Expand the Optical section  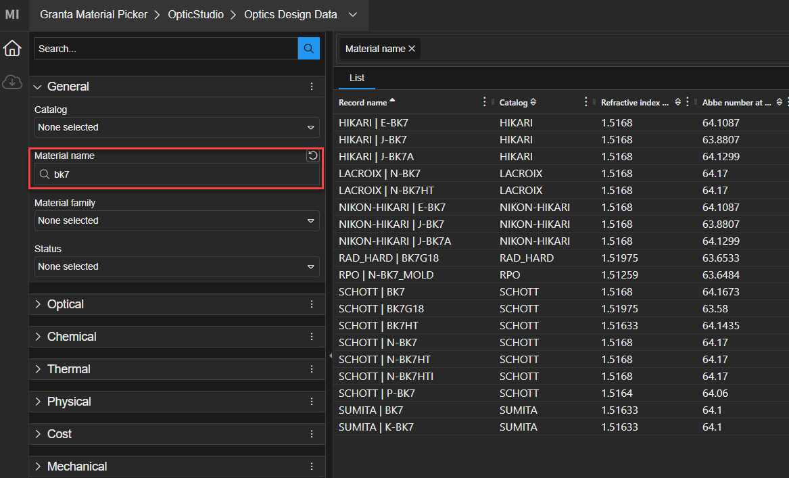click(38, 304)
